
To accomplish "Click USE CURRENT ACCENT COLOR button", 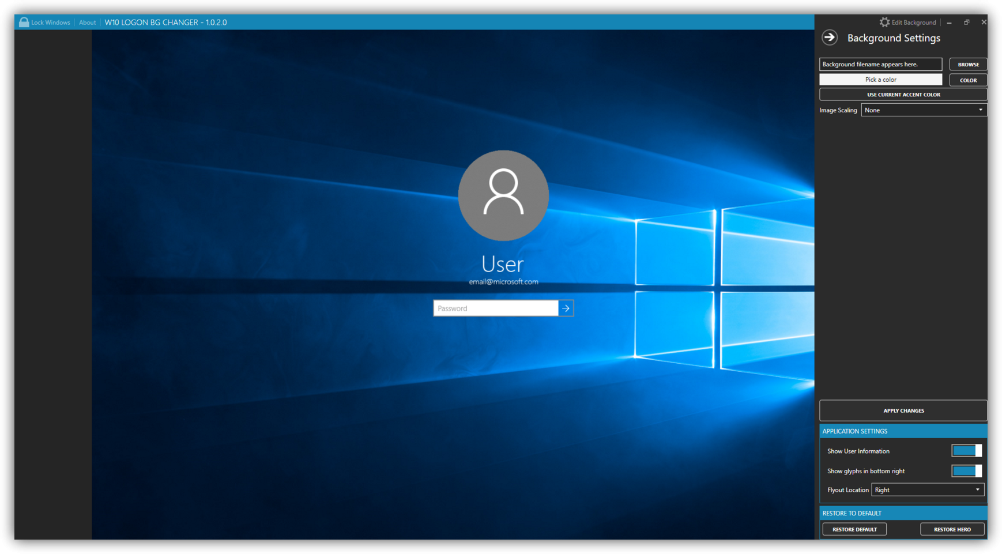I will (903, 95).
